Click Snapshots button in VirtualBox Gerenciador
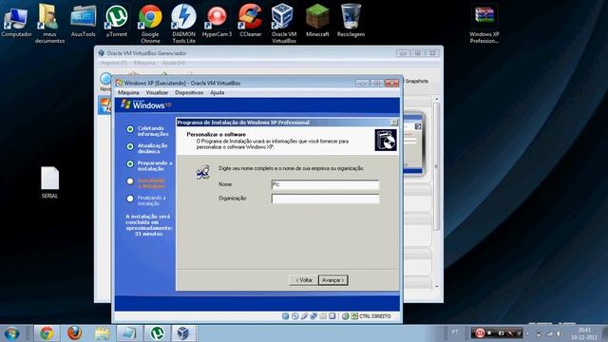608x342 pixels. (416, 81)
